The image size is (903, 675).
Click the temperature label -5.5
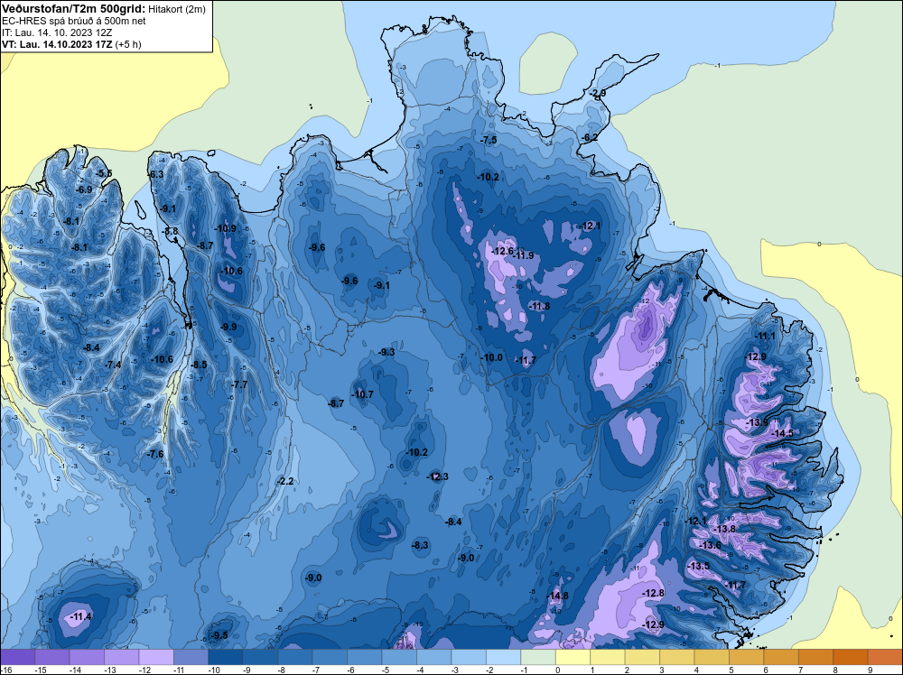(104, 173)
